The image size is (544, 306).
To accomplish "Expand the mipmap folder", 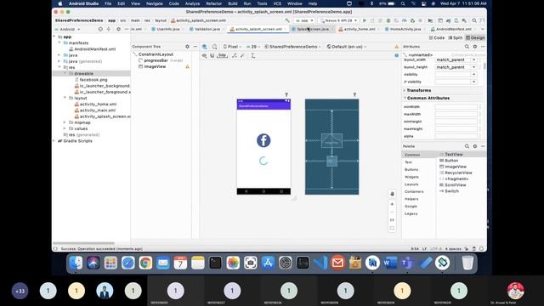I will coord(65,122).
